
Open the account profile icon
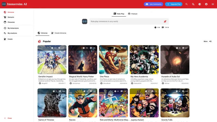click(206, 4)
